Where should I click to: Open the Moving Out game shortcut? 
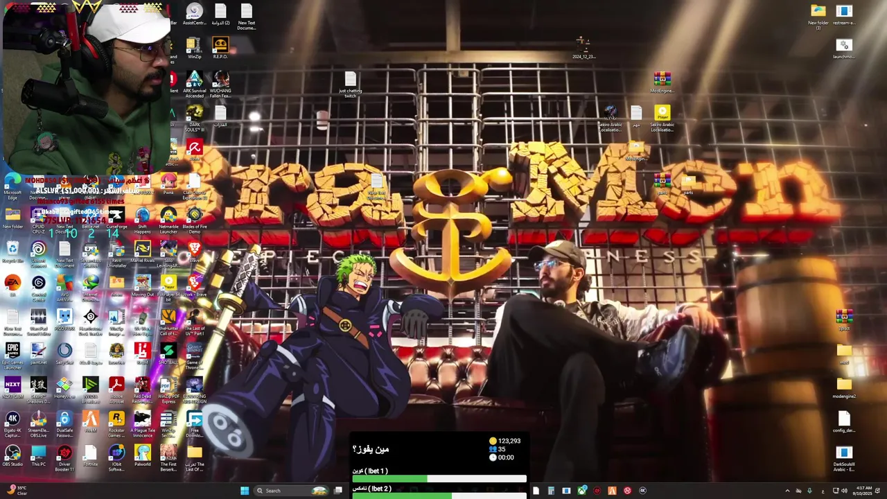(x=142, y=286)
